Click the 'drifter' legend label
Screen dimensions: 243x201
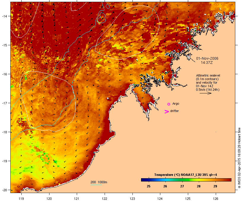tap(174, 111)
